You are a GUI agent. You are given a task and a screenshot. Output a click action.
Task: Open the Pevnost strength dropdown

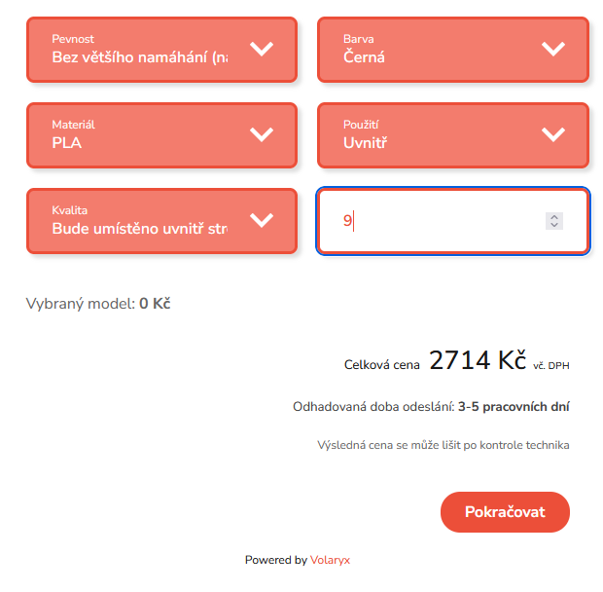pyautogui.click(x=141, y=49)
